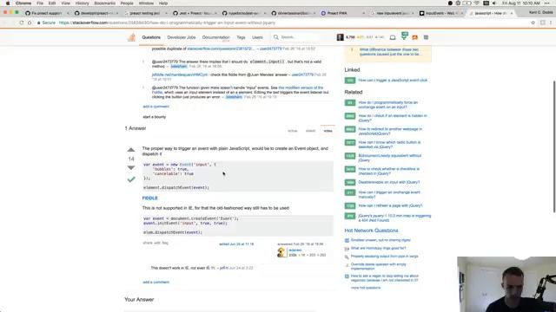This screenshot has width=556, height=312.
Task: Click the Wi-Fi icon in macOS menu bar
Action: pos(477,3)
